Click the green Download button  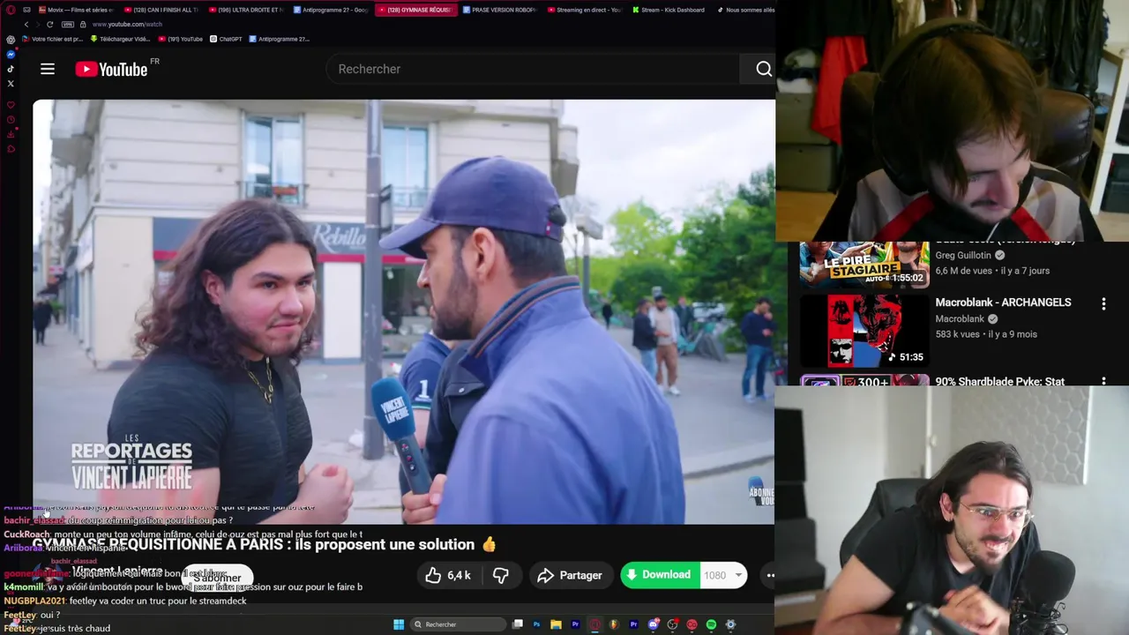pos(659,575)
